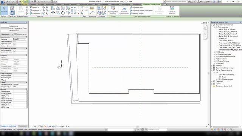
Task: Toggle the Несущие конструкции checkbox
Action: tap(14, 51)
